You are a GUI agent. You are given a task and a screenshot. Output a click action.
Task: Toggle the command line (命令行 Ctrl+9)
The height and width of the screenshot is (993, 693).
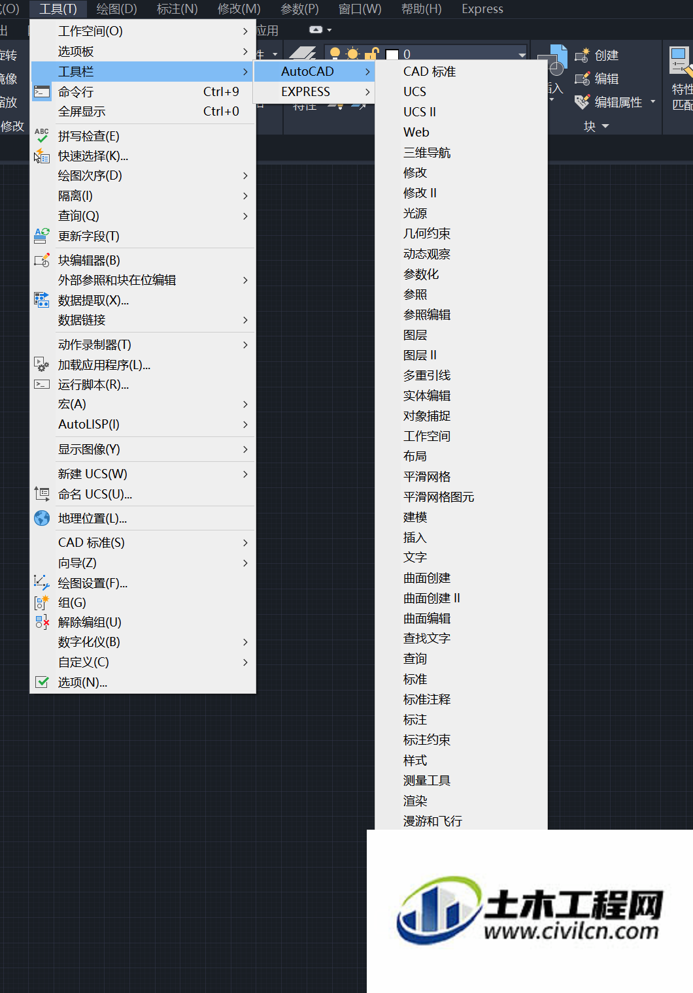143,91
